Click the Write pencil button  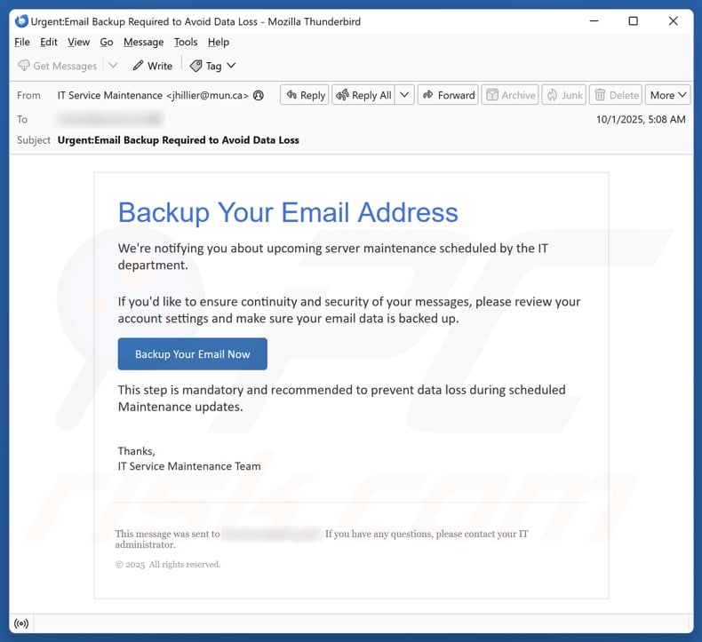click(152, 66)
